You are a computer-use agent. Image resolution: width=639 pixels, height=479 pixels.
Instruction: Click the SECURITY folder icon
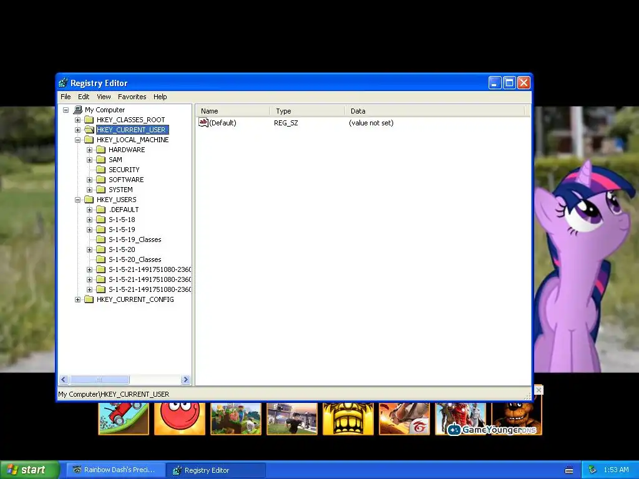(x=100, y=170)
